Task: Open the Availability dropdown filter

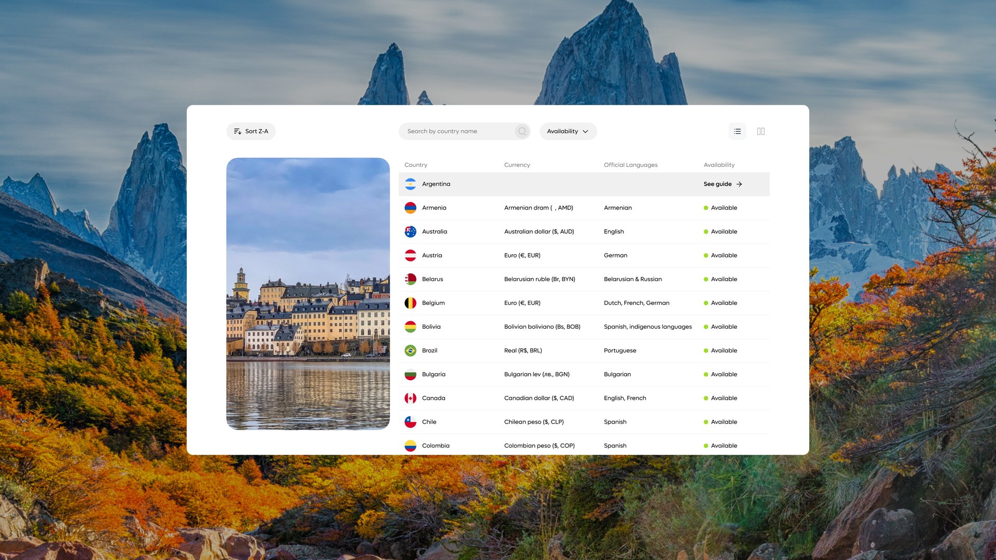Action: tap(568, 131)
